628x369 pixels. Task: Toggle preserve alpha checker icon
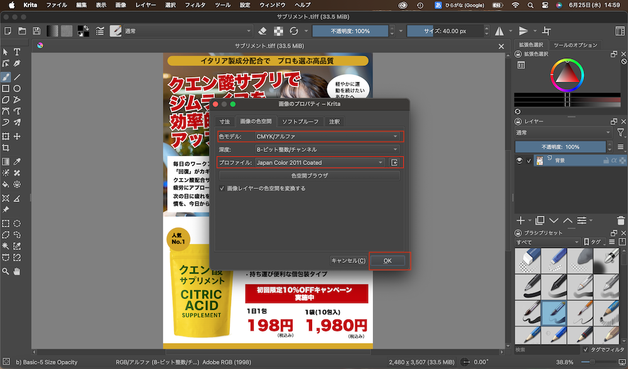(x=278, y=31)
